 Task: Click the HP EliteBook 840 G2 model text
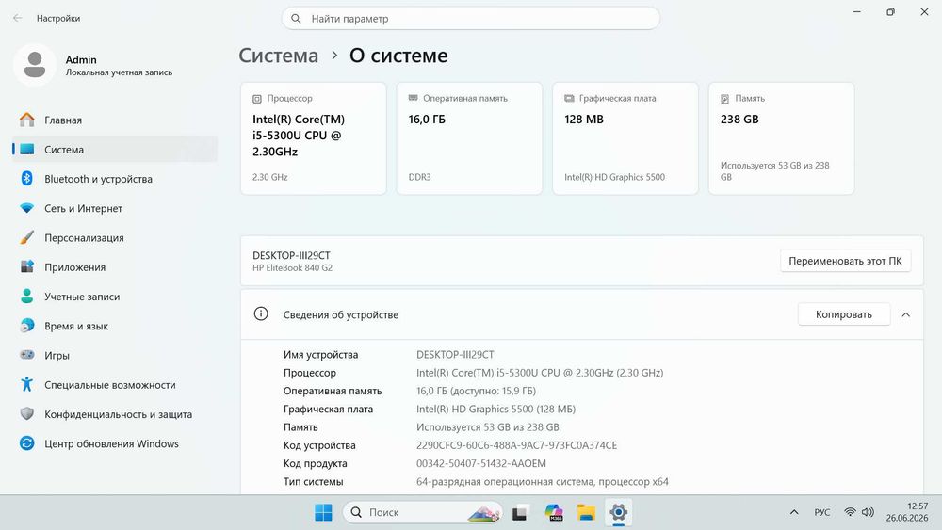292,267
